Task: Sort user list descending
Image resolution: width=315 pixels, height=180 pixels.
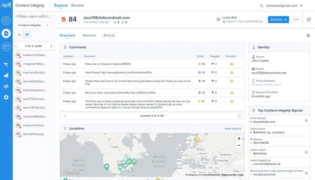Action: (x=27, y=35)
